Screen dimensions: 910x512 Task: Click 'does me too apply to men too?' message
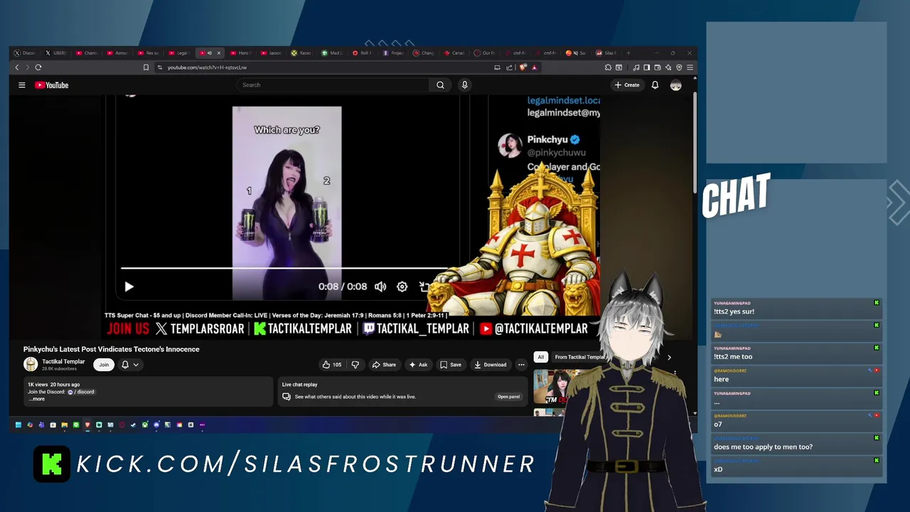pyautogui.click(x=763, y=447)
